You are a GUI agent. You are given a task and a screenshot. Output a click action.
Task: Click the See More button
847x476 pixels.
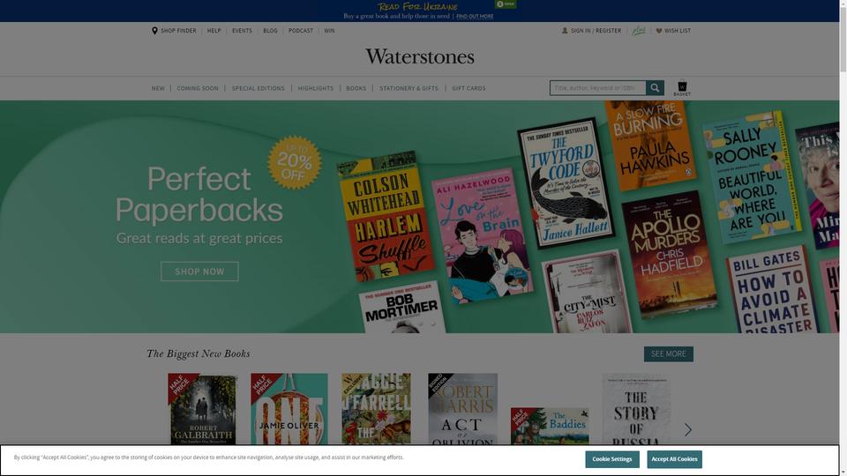668,354
